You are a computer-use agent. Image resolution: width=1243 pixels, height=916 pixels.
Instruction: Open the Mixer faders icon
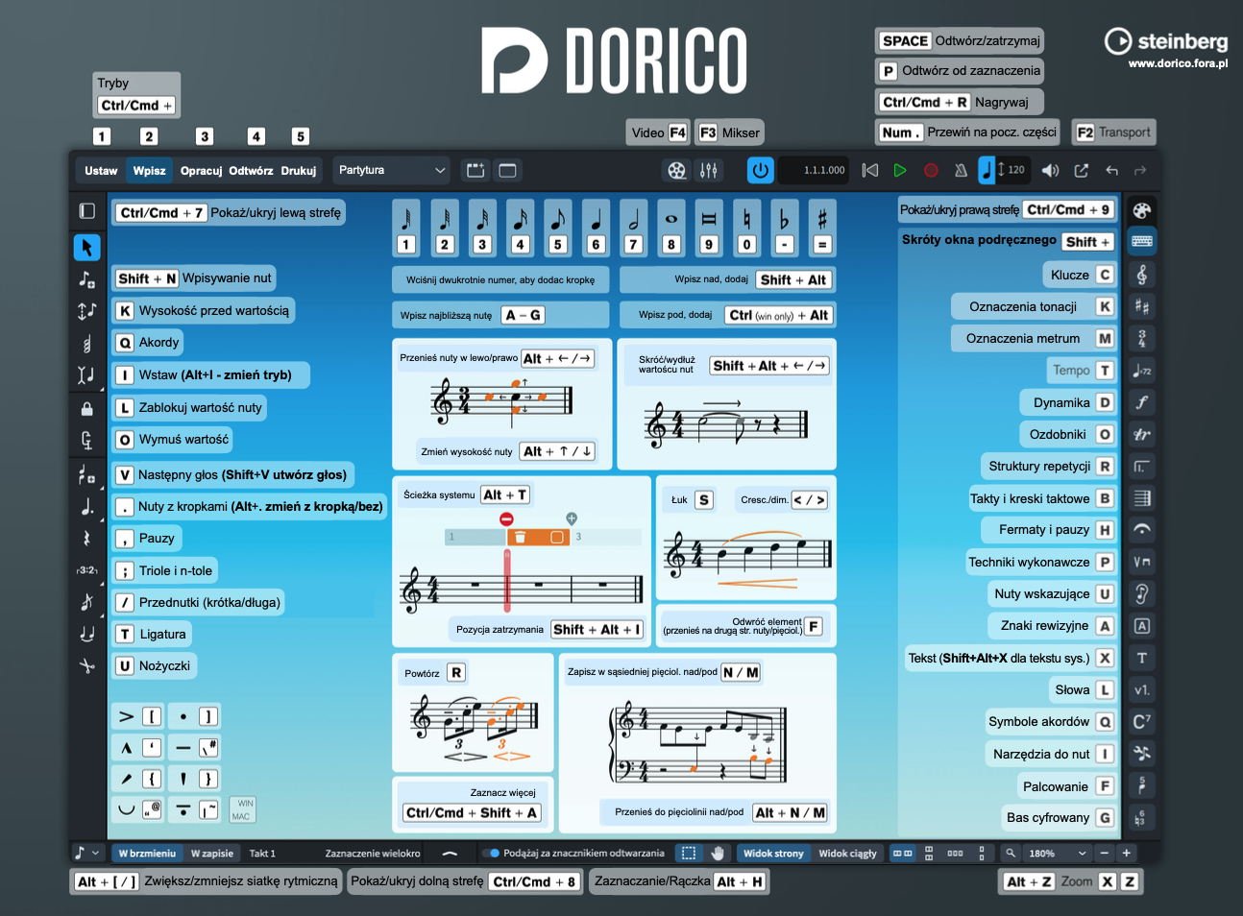(709, 171)
